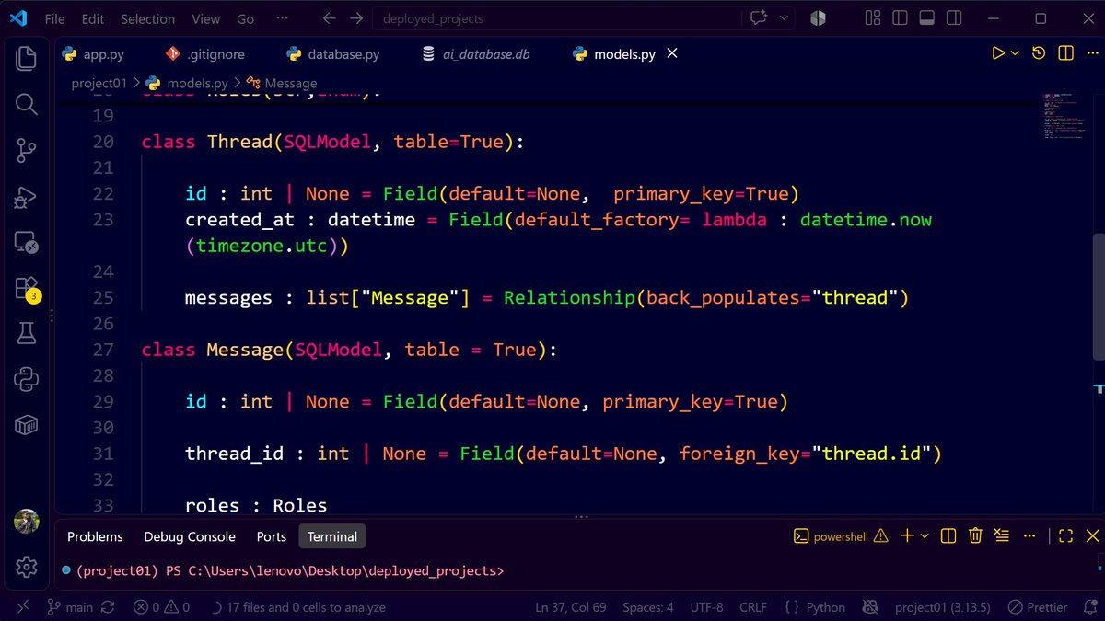1105x621 pixels.
Task: Open the Explorer view in activity bar
Action: [x=27, y=59]
